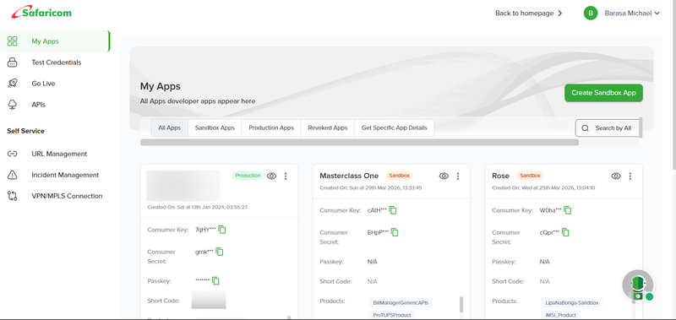Click the Safaricom logo
The width and height of the screenshot is (676, 320).
[41, 13]
